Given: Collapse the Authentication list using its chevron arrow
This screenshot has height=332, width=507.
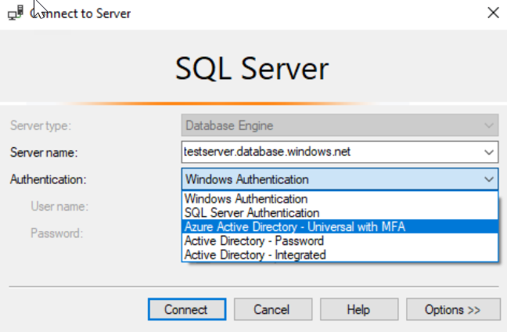Looking at the screenshot, I should coord(489,179).
